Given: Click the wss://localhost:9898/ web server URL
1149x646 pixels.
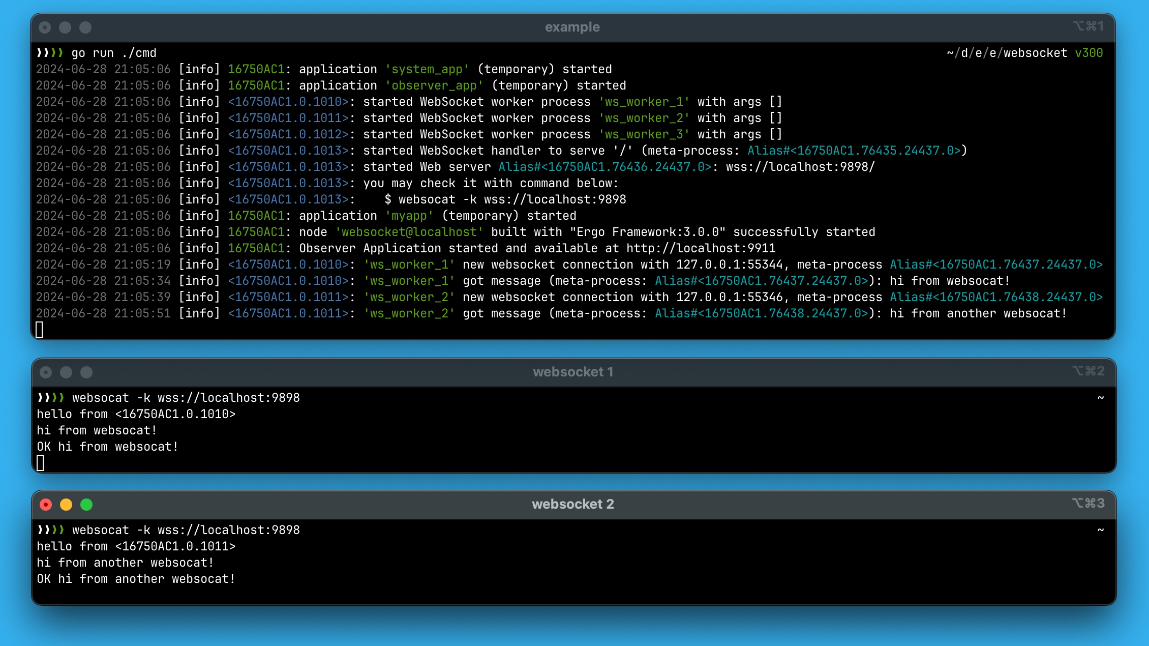Looking at the screenshot, I should pos(800,167).
